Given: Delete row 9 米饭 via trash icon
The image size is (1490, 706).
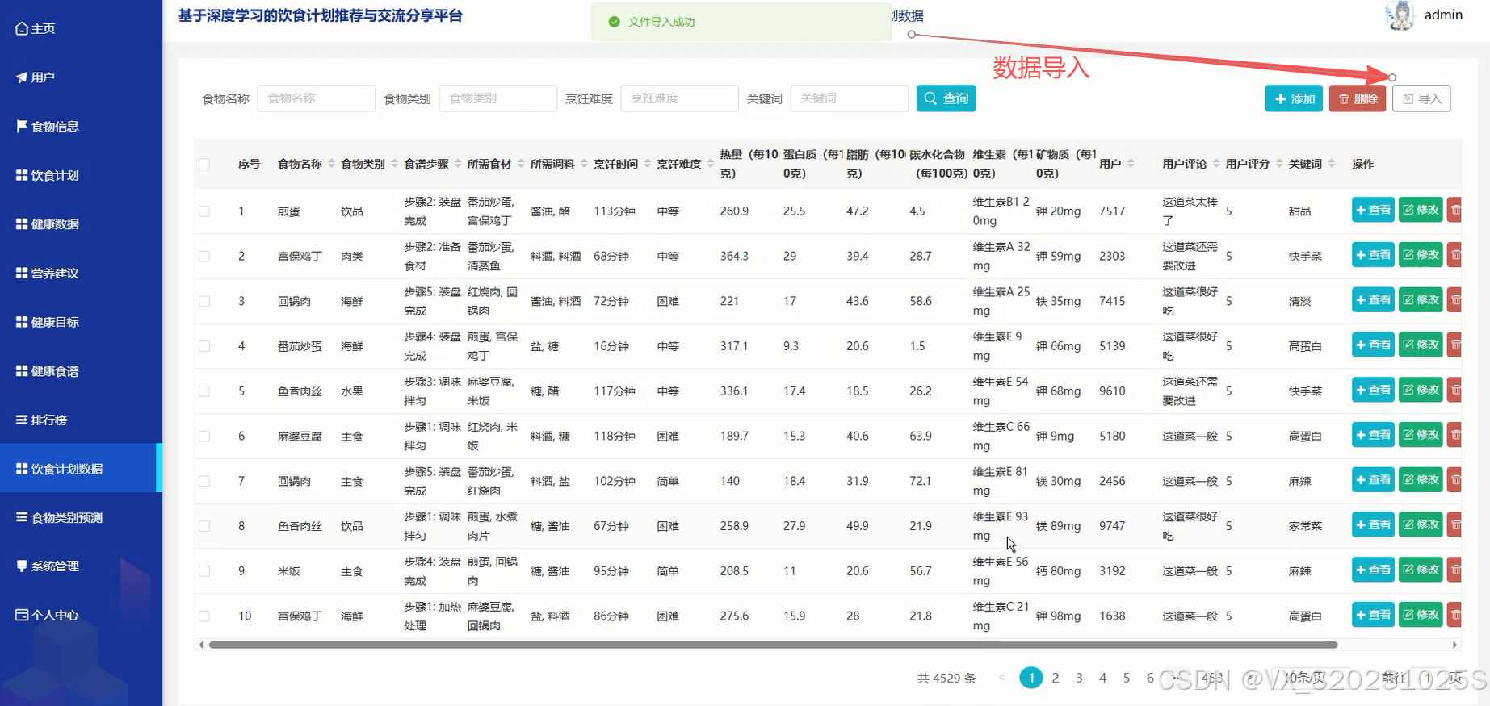Looking at the screenshot, I should 1454,570.
